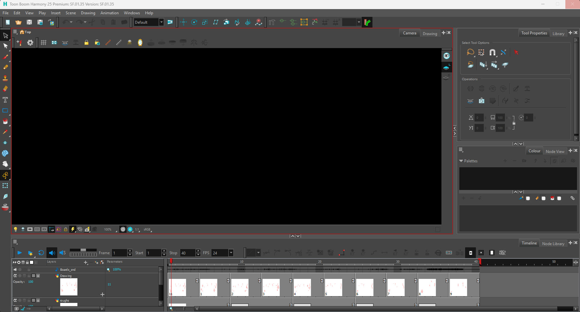Click the Show Grid icon
The image size is (580, 312).
point(43,43)
